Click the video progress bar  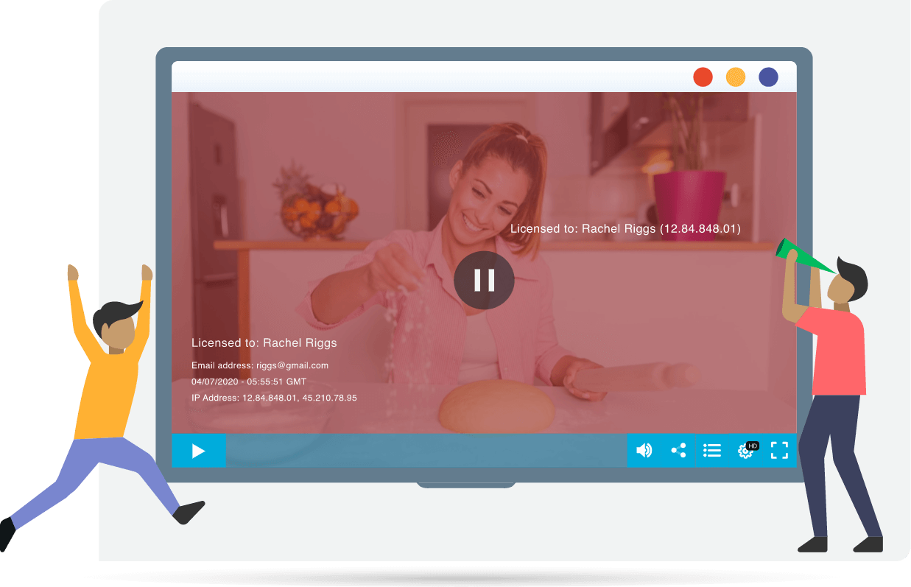coord(426,451)
